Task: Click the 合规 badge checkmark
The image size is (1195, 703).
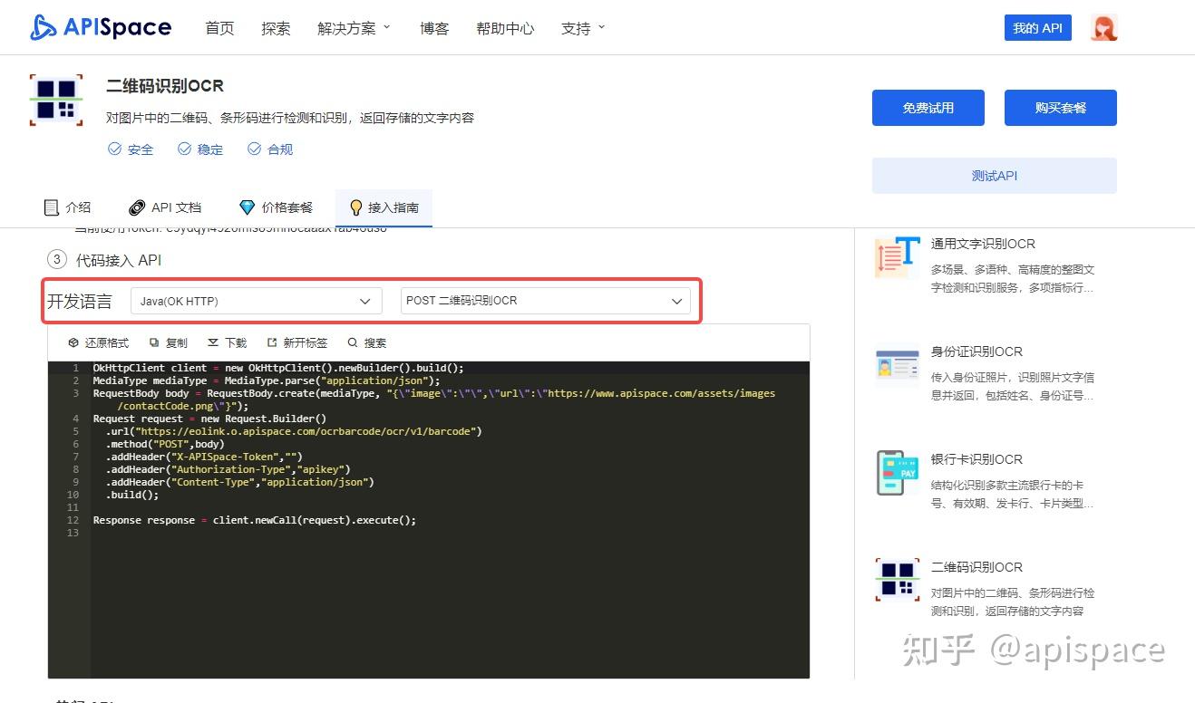Action: (255, 149)
